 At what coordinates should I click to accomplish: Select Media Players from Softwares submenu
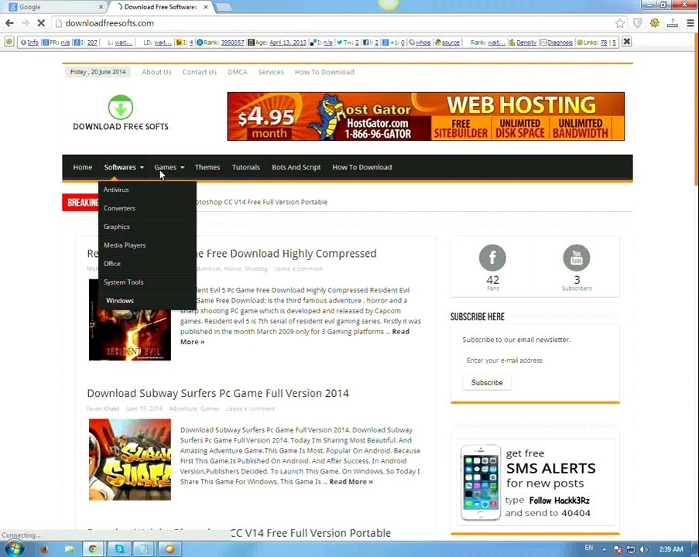(x=147, y=245)
